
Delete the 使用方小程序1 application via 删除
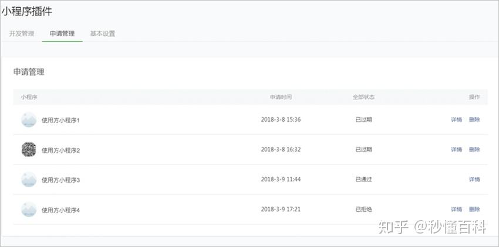[474, 119]
